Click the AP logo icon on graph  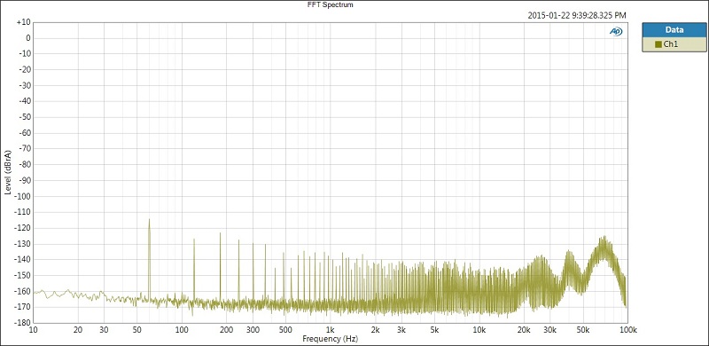[615, 31]
